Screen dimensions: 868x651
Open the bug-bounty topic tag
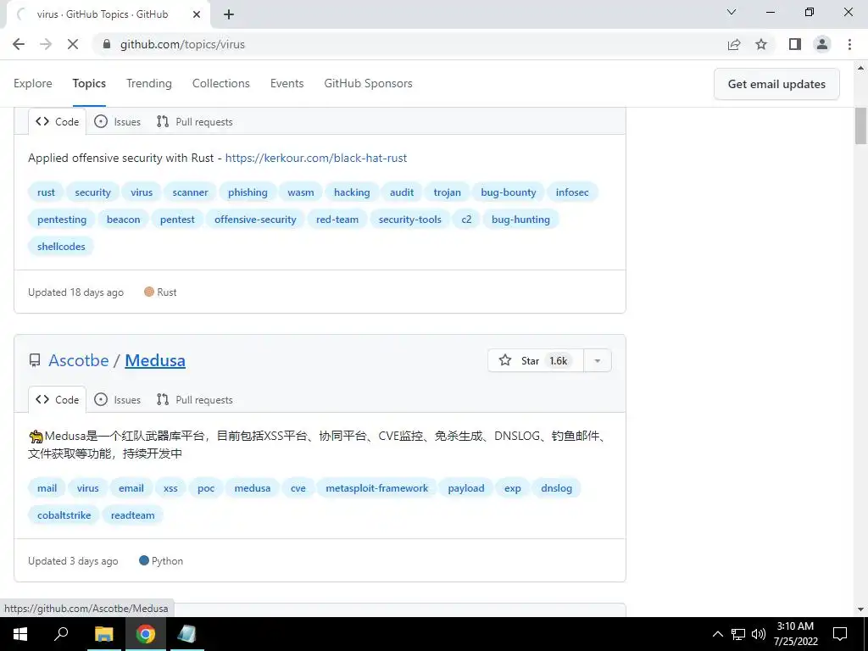point(509,192)
